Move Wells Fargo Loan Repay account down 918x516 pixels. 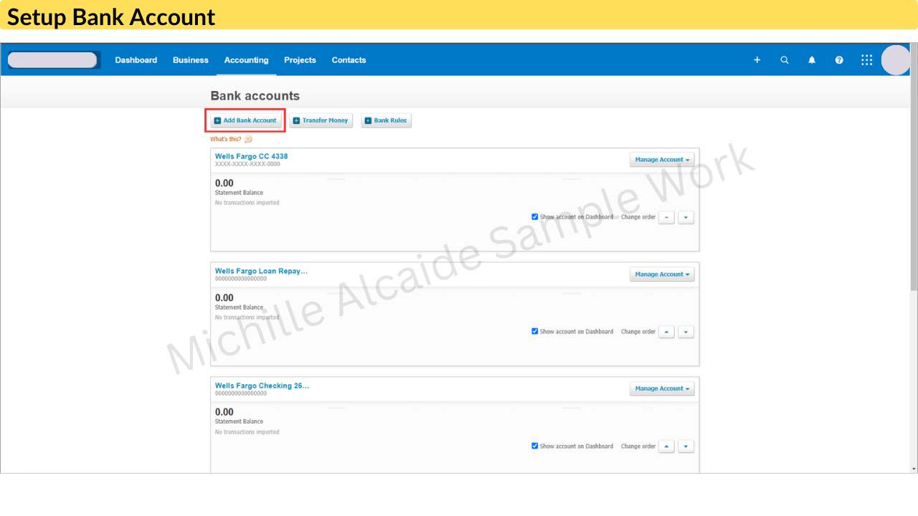(x=686, y=332)
